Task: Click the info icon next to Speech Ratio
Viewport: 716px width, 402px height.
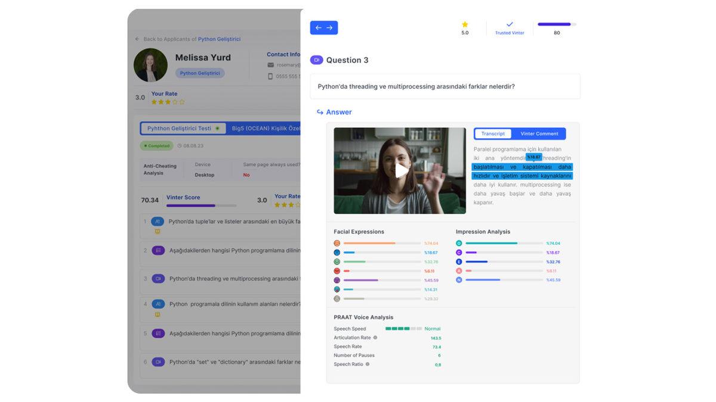Action: [x=368, y=364]
